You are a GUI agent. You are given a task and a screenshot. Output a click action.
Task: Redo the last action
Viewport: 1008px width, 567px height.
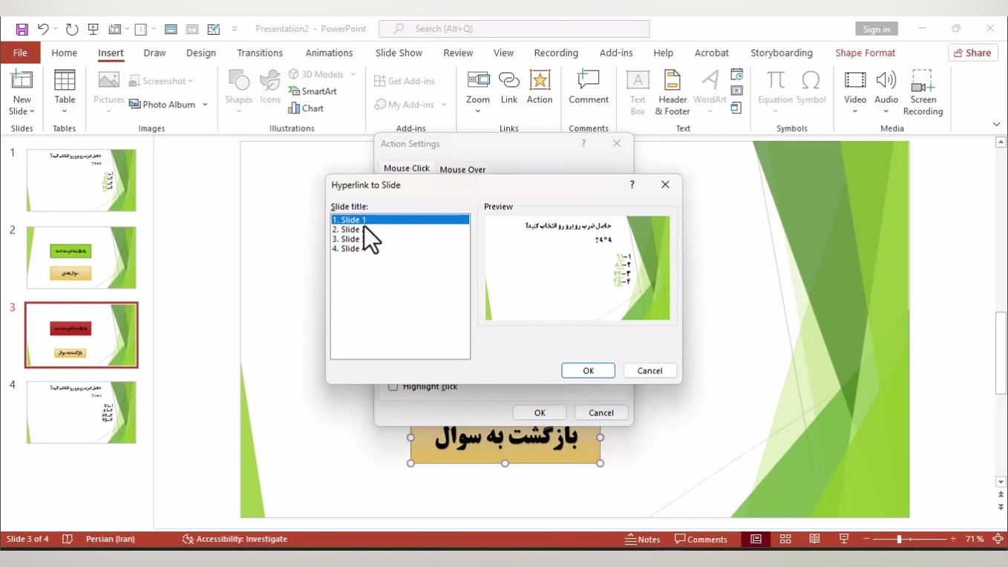tap(72, 29)
